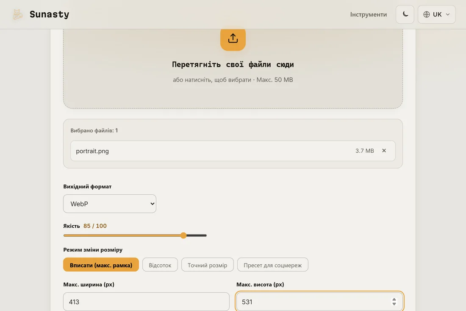Click the Sunasty cat logo icon
This screenshot has height=311, width=466.
pos(17,14)
